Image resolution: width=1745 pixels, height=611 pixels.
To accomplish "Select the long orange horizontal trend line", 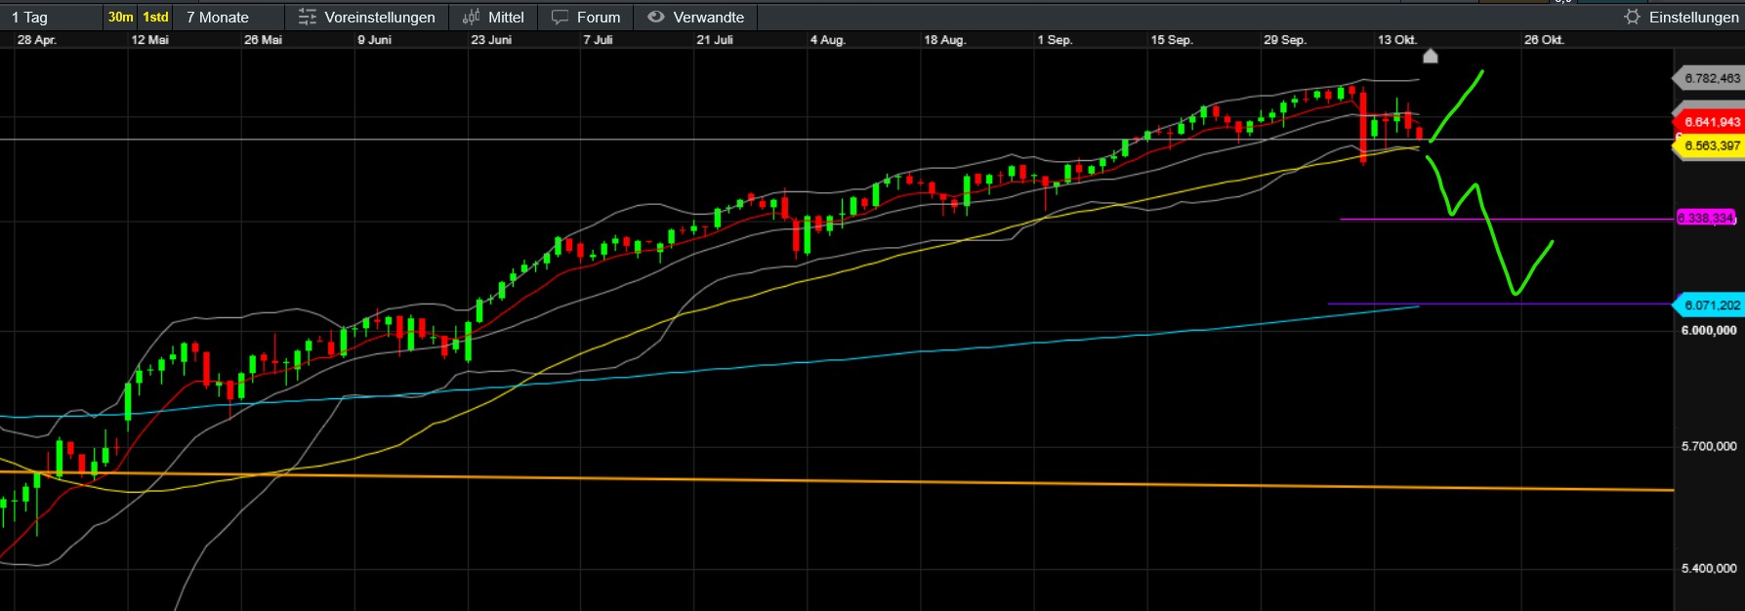I will (837, 480).
